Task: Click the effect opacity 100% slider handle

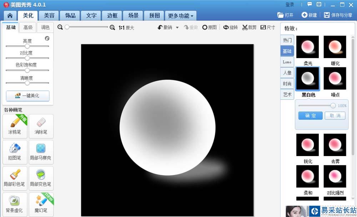Action: [333, 106]
